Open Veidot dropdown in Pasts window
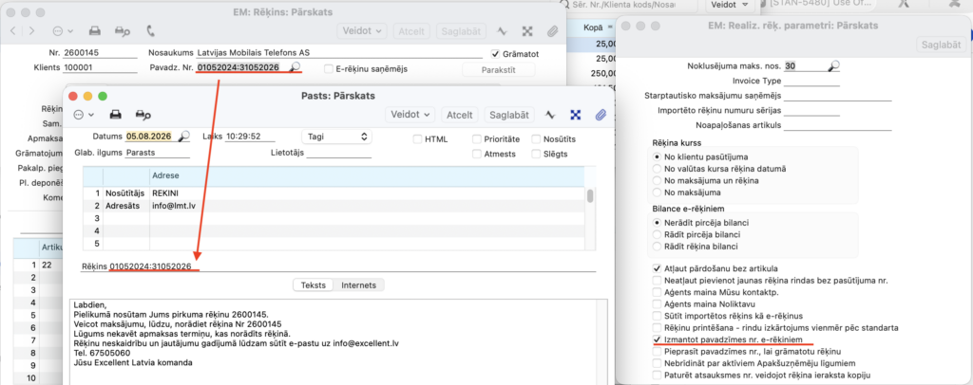Image resolution: width=973 pixels, height=385 pixels. 410,115
